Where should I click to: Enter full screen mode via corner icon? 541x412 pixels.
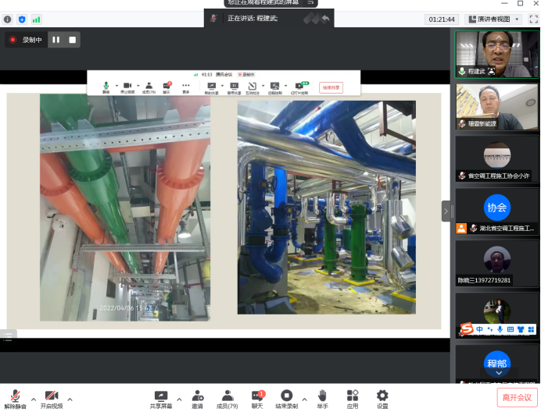[533, 20]
